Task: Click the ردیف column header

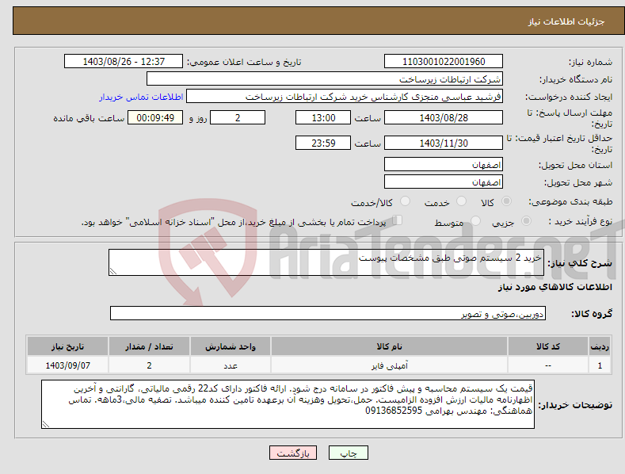Action: [600, 346]
